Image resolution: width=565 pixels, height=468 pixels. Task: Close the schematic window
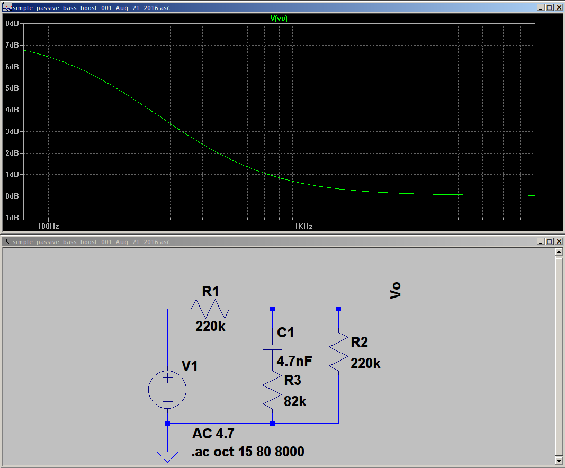point(559,241)
